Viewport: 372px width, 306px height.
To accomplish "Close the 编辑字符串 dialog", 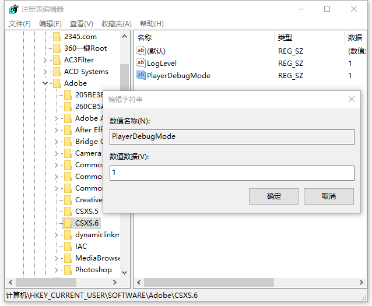I will tap(352, 99).
